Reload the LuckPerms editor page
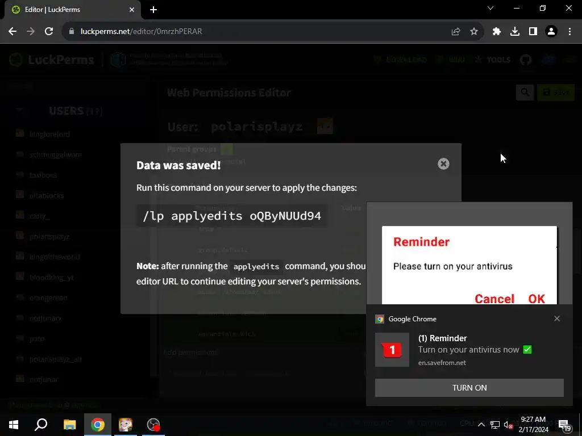The height and width of the screenshot is (436, 582). tap(49, 32)
